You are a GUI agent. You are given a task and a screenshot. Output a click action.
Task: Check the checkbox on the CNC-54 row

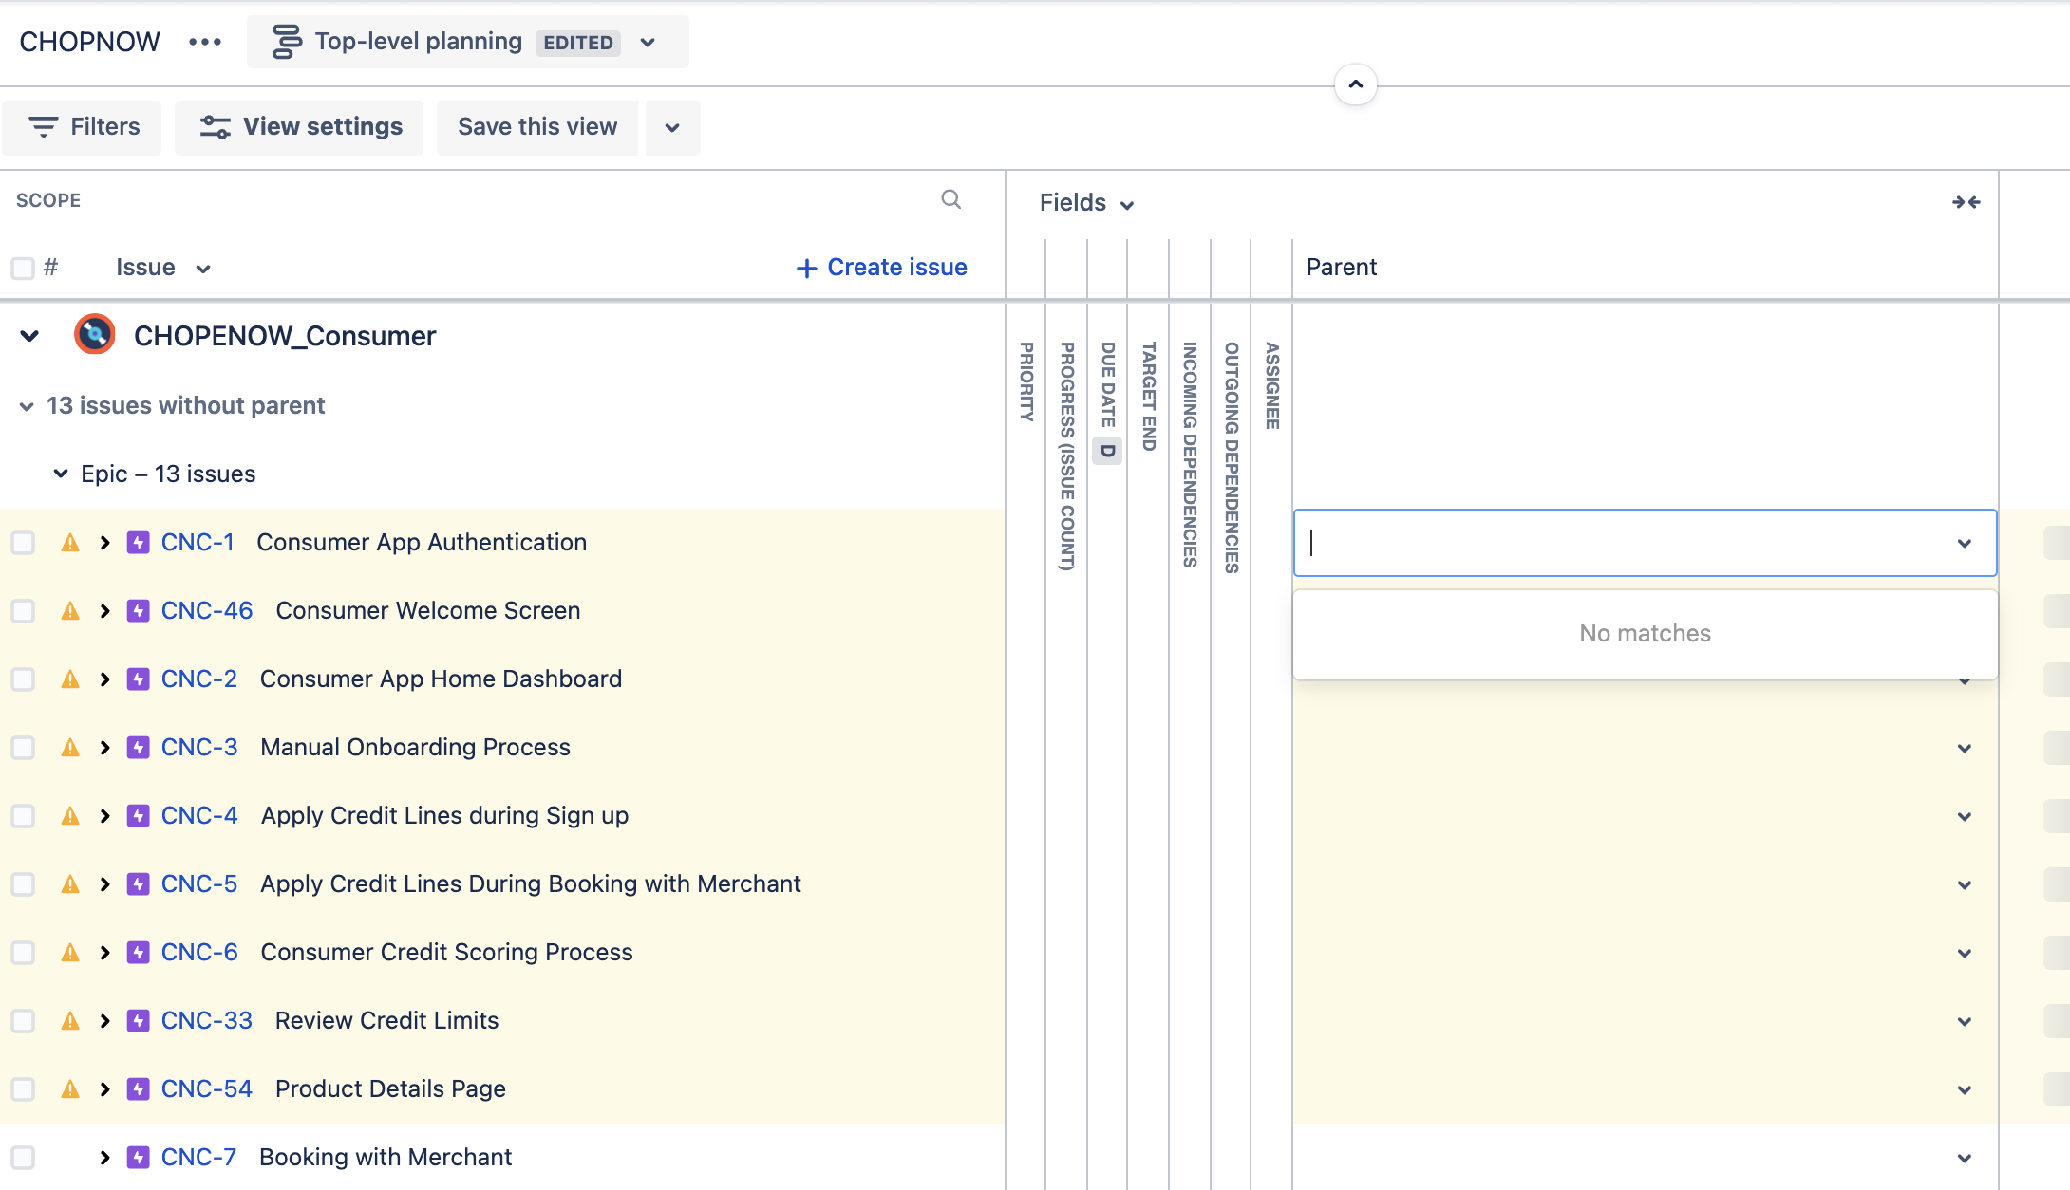click(22, 1088)
